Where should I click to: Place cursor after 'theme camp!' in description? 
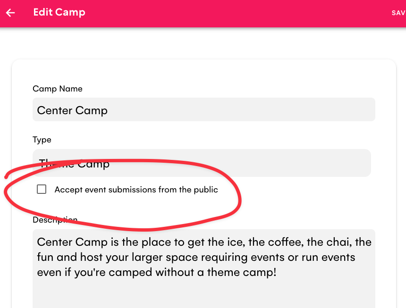pos(277,273)
